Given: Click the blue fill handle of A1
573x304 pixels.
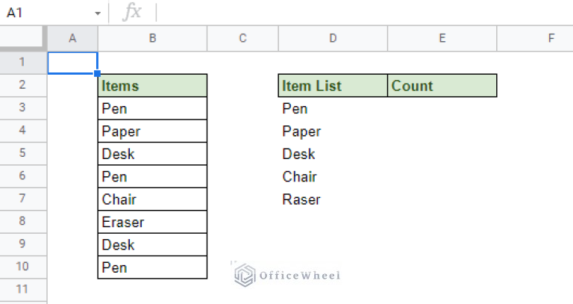Looking at the screenshot, I should 97,73.
